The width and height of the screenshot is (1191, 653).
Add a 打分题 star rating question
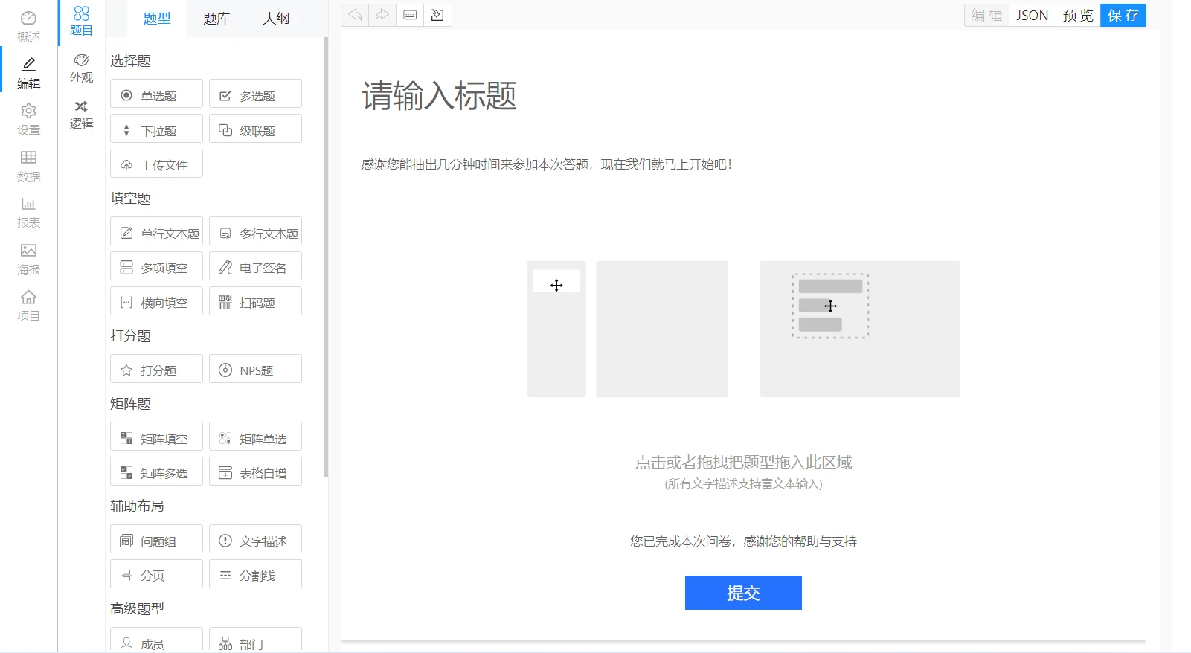click(156, 369)
